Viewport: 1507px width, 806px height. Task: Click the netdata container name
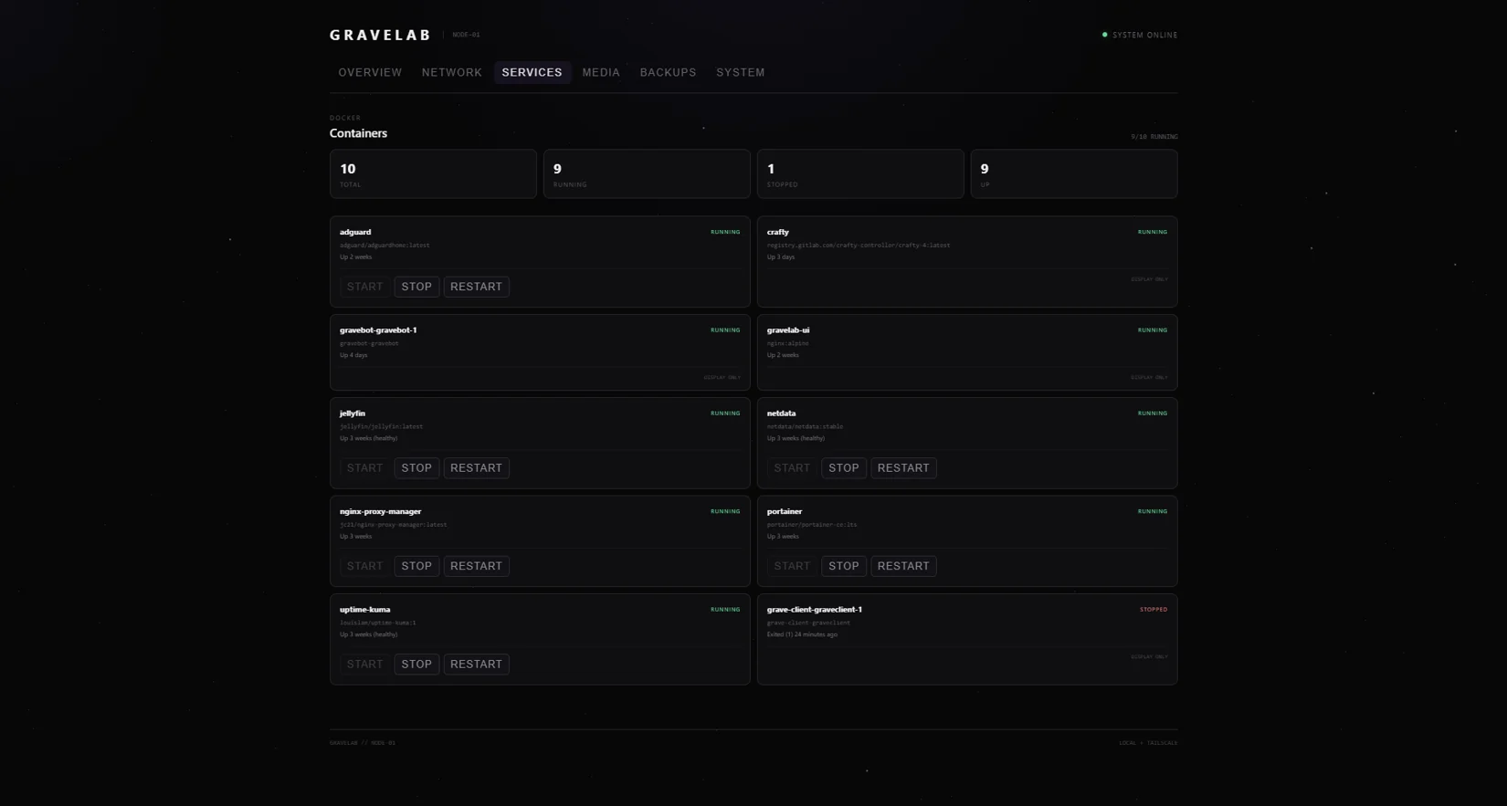[782, 413]
